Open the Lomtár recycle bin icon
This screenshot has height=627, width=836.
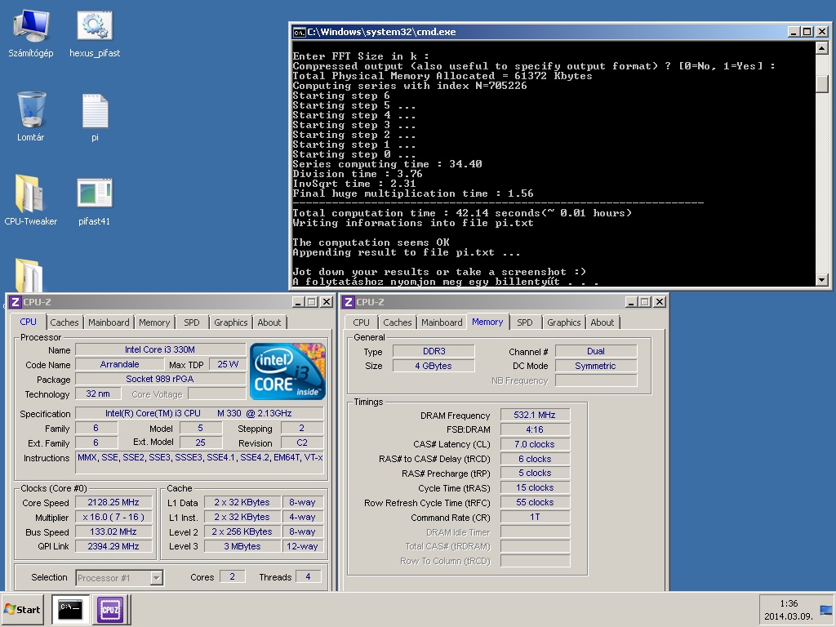click(31, 118)
